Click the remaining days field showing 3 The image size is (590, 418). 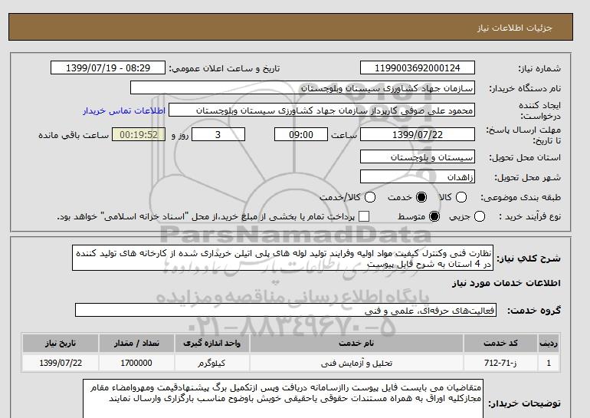(x=218, y=134)
